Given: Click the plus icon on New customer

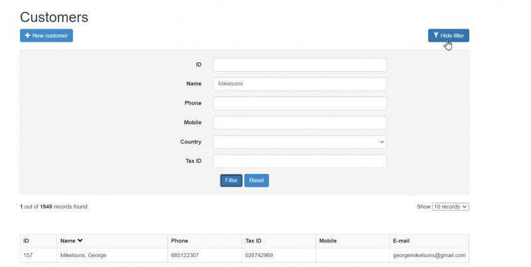Looking at the screenshot, I should click(27, 35).
